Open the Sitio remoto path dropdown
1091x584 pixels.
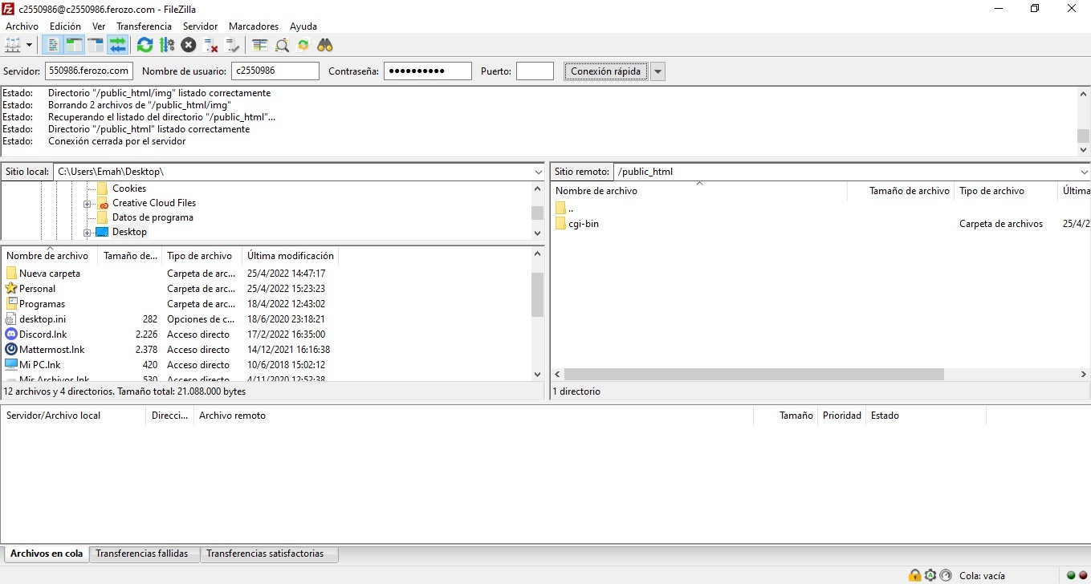(x=1084, y=172)
